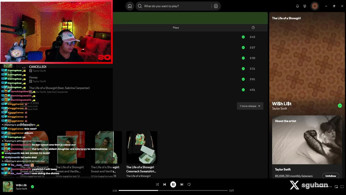346x195 pixels.
Task: Toggle saved checkmark on 3:01 track row
Action: coord(243,79)
